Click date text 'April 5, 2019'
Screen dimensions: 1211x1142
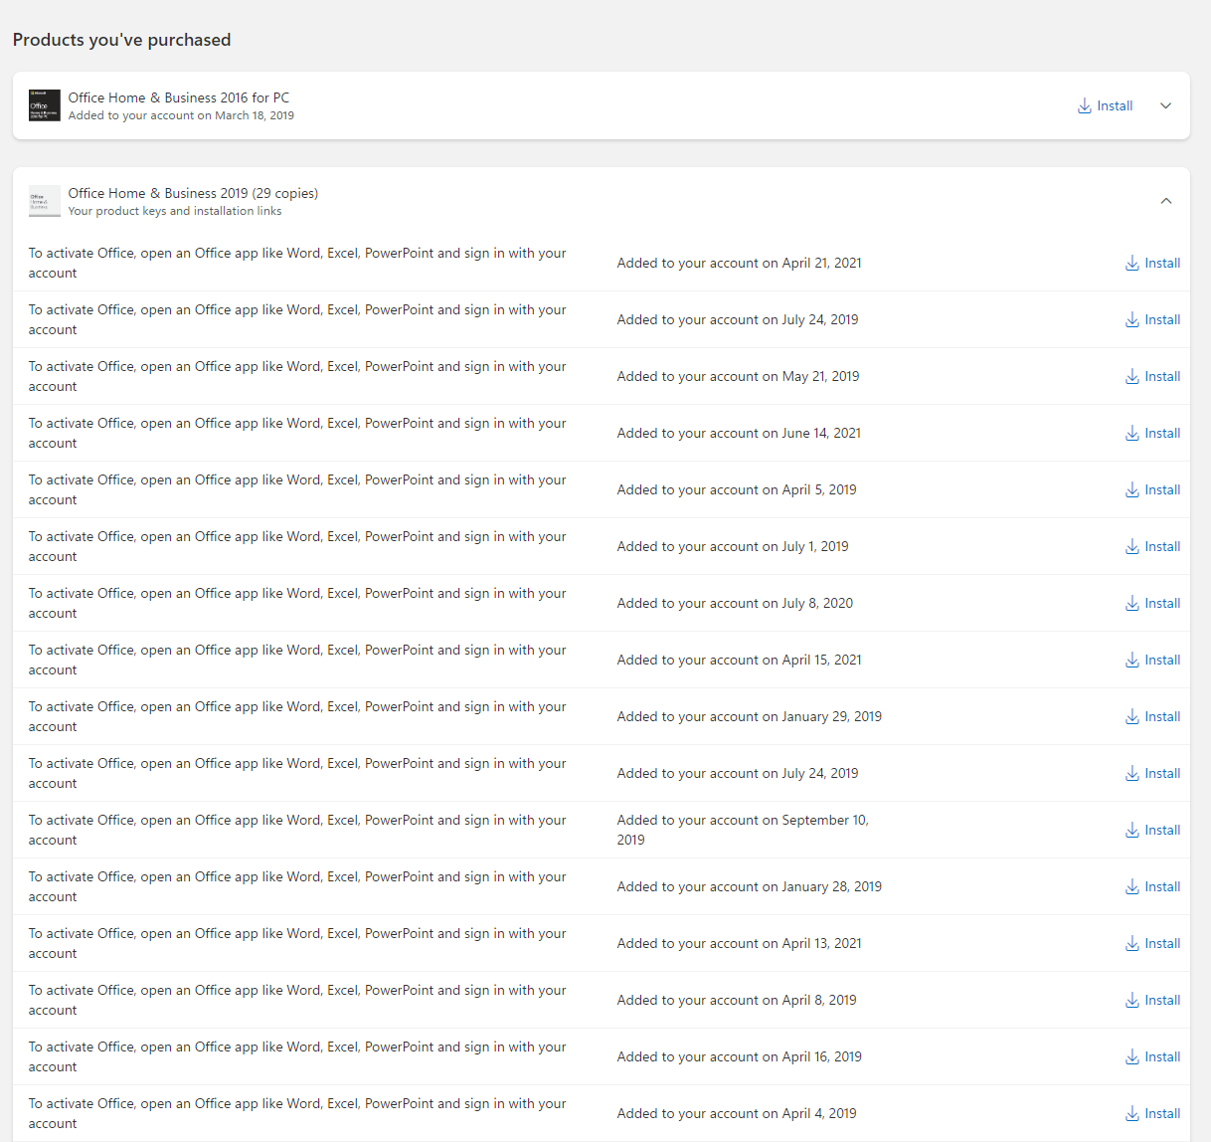[819, 489]
